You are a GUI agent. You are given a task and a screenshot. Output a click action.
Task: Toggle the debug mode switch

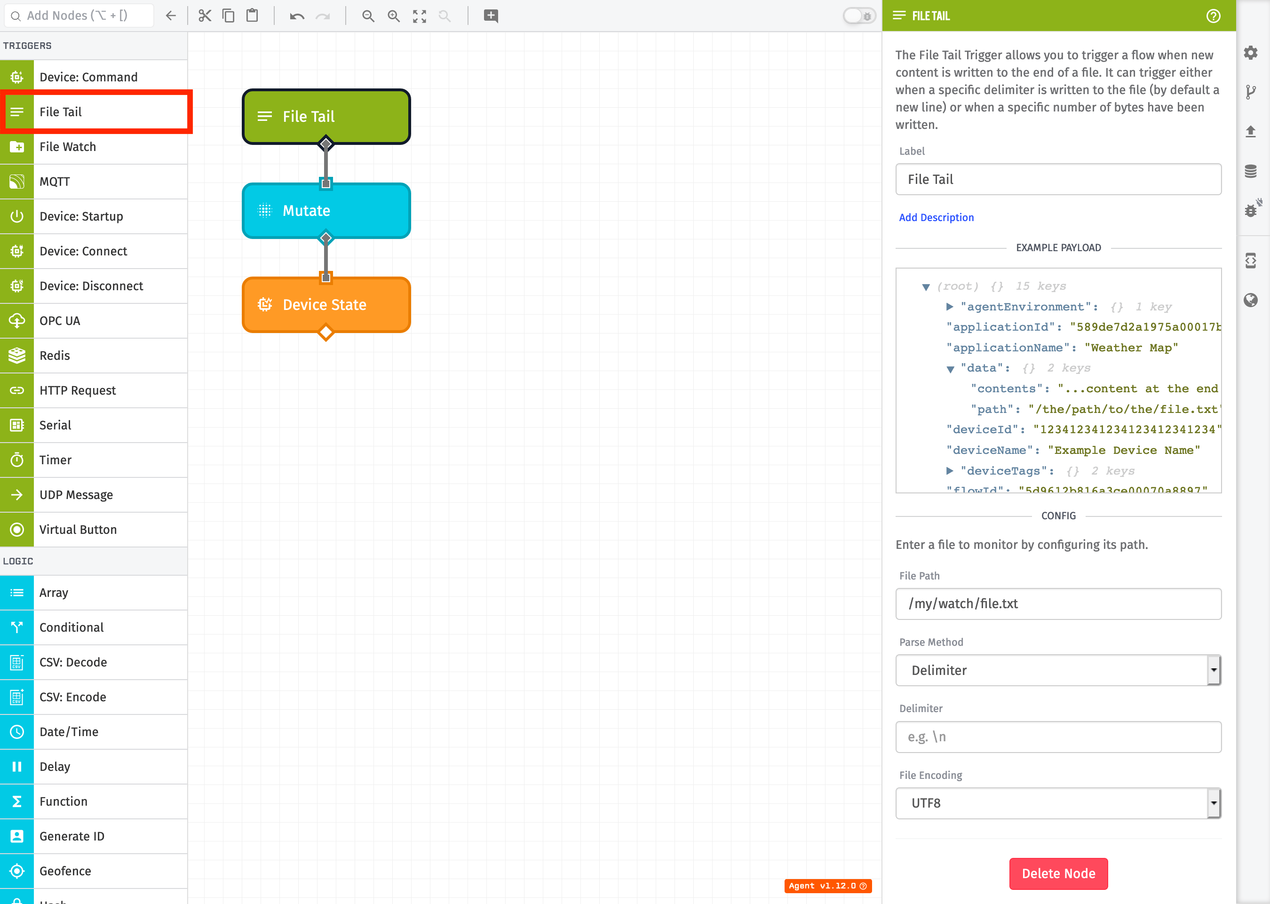tap(859, 16)
